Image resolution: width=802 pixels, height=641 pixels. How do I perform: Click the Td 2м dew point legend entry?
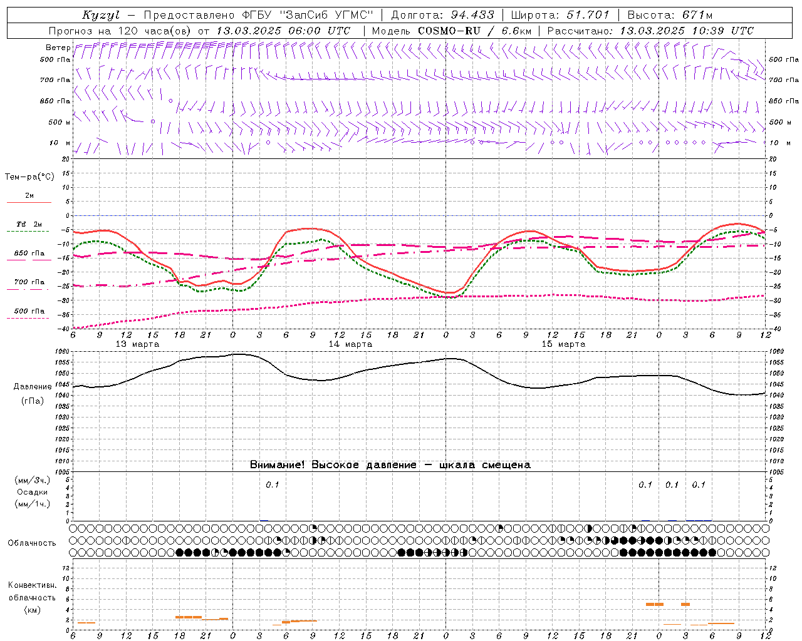(x=29, y=224)
